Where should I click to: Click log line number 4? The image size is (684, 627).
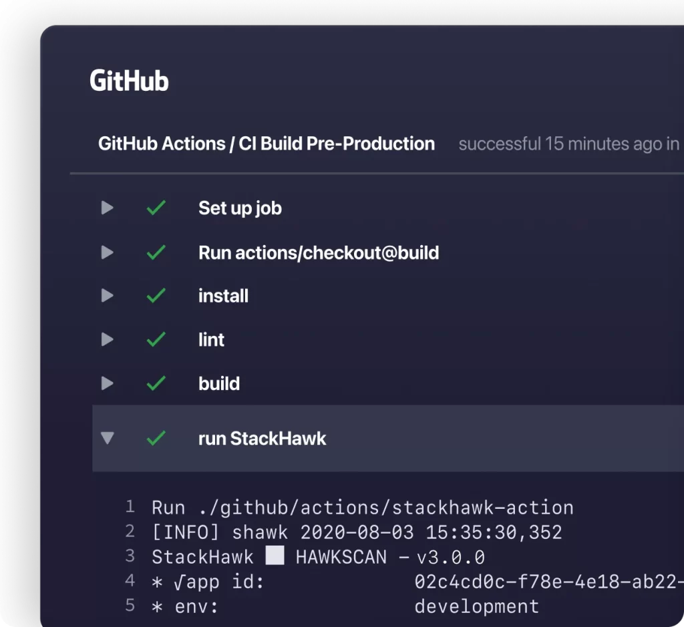point(130,581)
